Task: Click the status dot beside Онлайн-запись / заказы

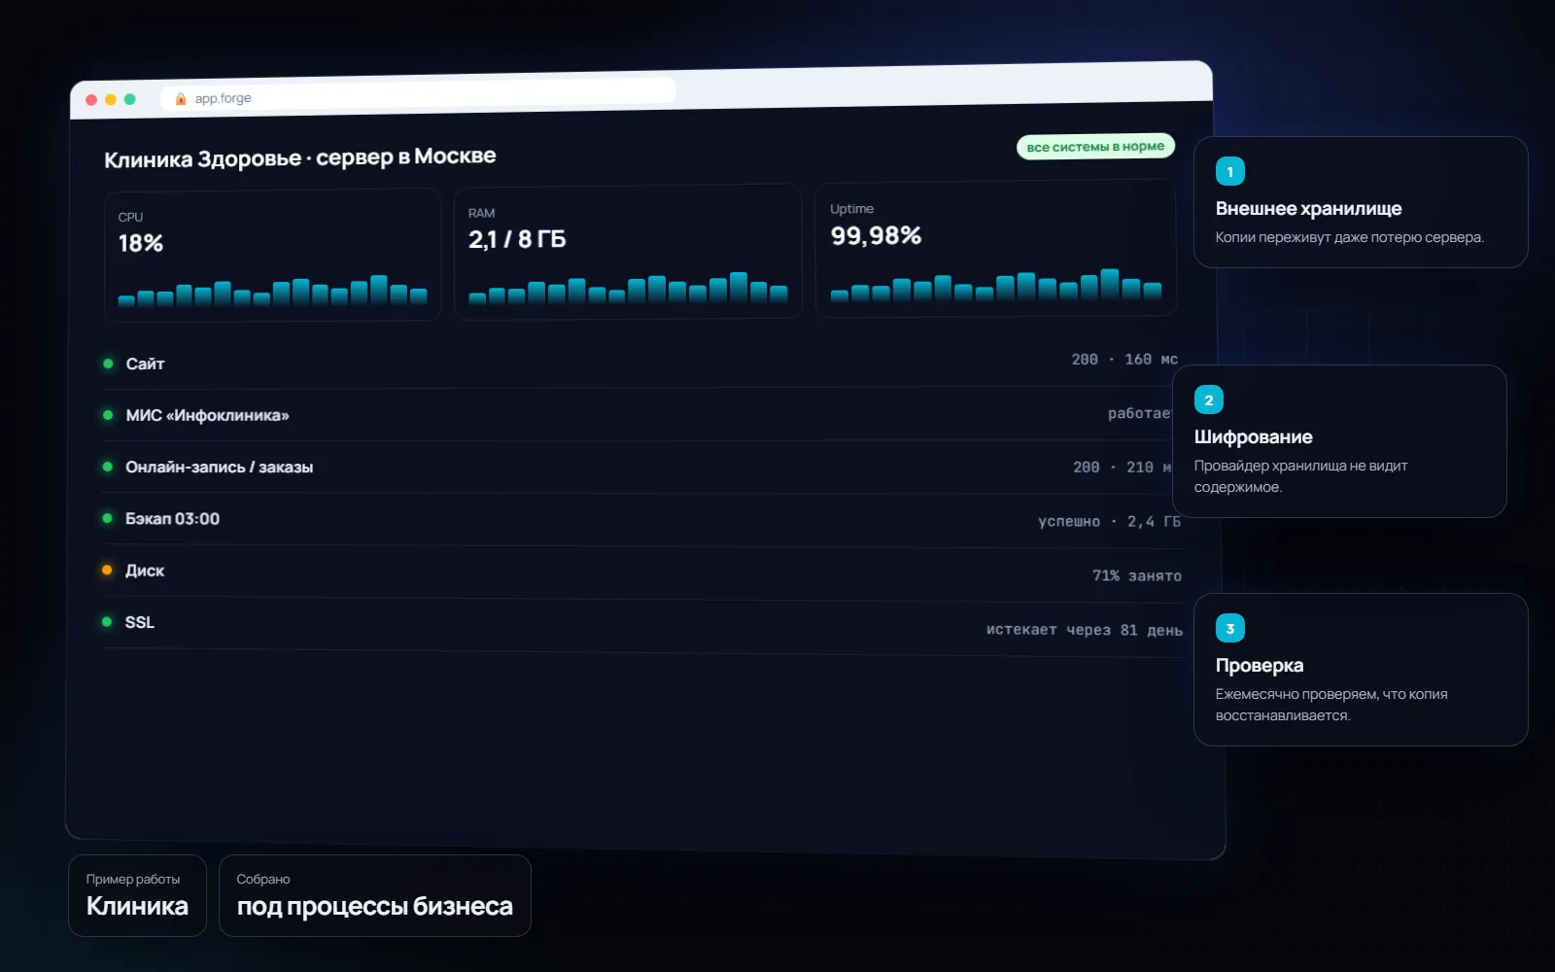Action: click(108, 467)
